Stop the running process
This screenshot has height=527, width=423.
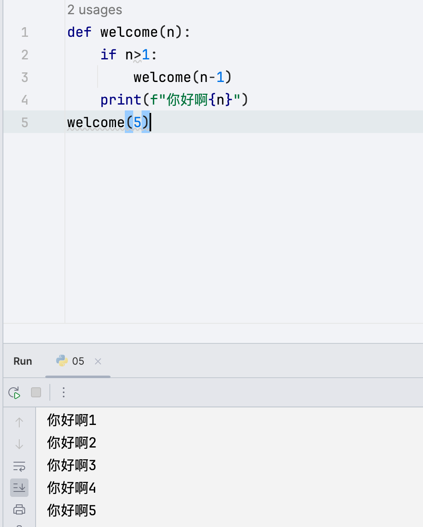click(x=36, y=392)
